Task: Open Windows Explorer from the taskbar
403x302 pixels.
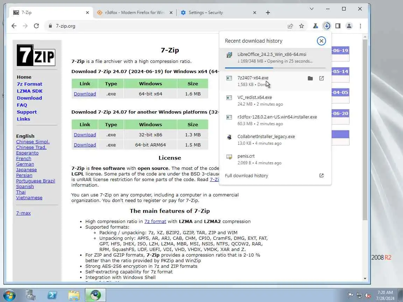Action: coord(74,295)
